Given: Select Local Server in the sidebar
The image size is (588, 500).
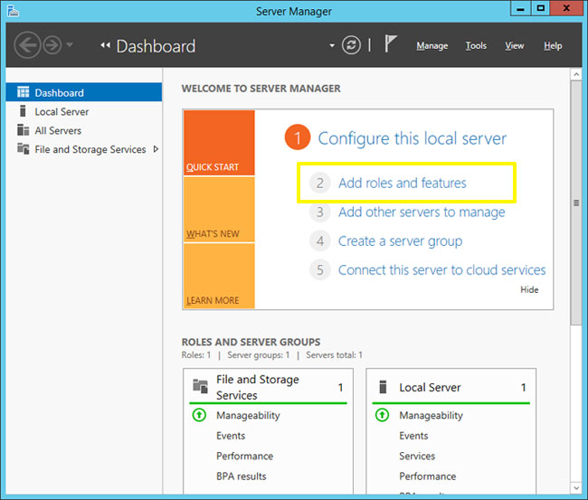Looking at the screenshot, I should (x=84, y=111).
